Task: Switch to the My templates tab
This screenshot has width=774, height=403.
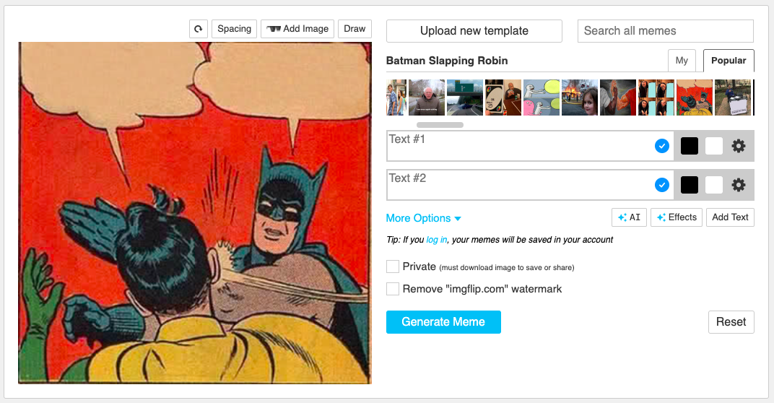Action: coord(682,61)
